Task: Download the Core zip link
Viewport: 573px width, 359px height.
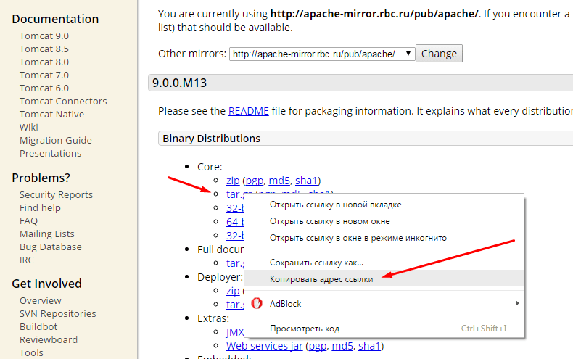Action: 233,181
